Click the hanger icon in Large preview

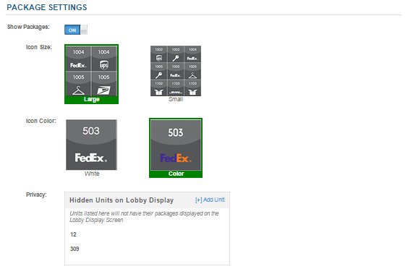tap(79, 90)
